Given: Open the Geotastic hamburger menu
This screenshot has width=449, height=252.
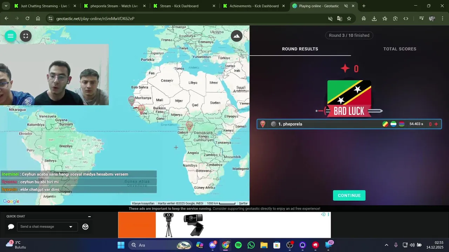Looking at the screenshot, I should pyautogui.click(x=11, y=36).
